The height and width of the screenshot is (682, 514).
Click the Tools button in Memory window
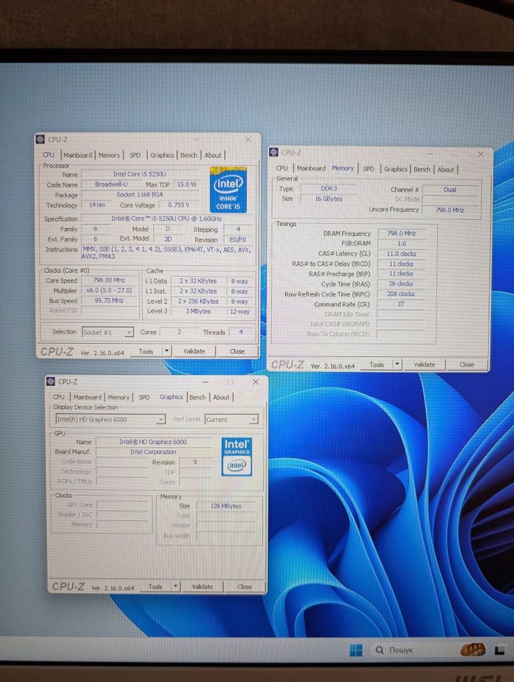(x=377, y=364)
